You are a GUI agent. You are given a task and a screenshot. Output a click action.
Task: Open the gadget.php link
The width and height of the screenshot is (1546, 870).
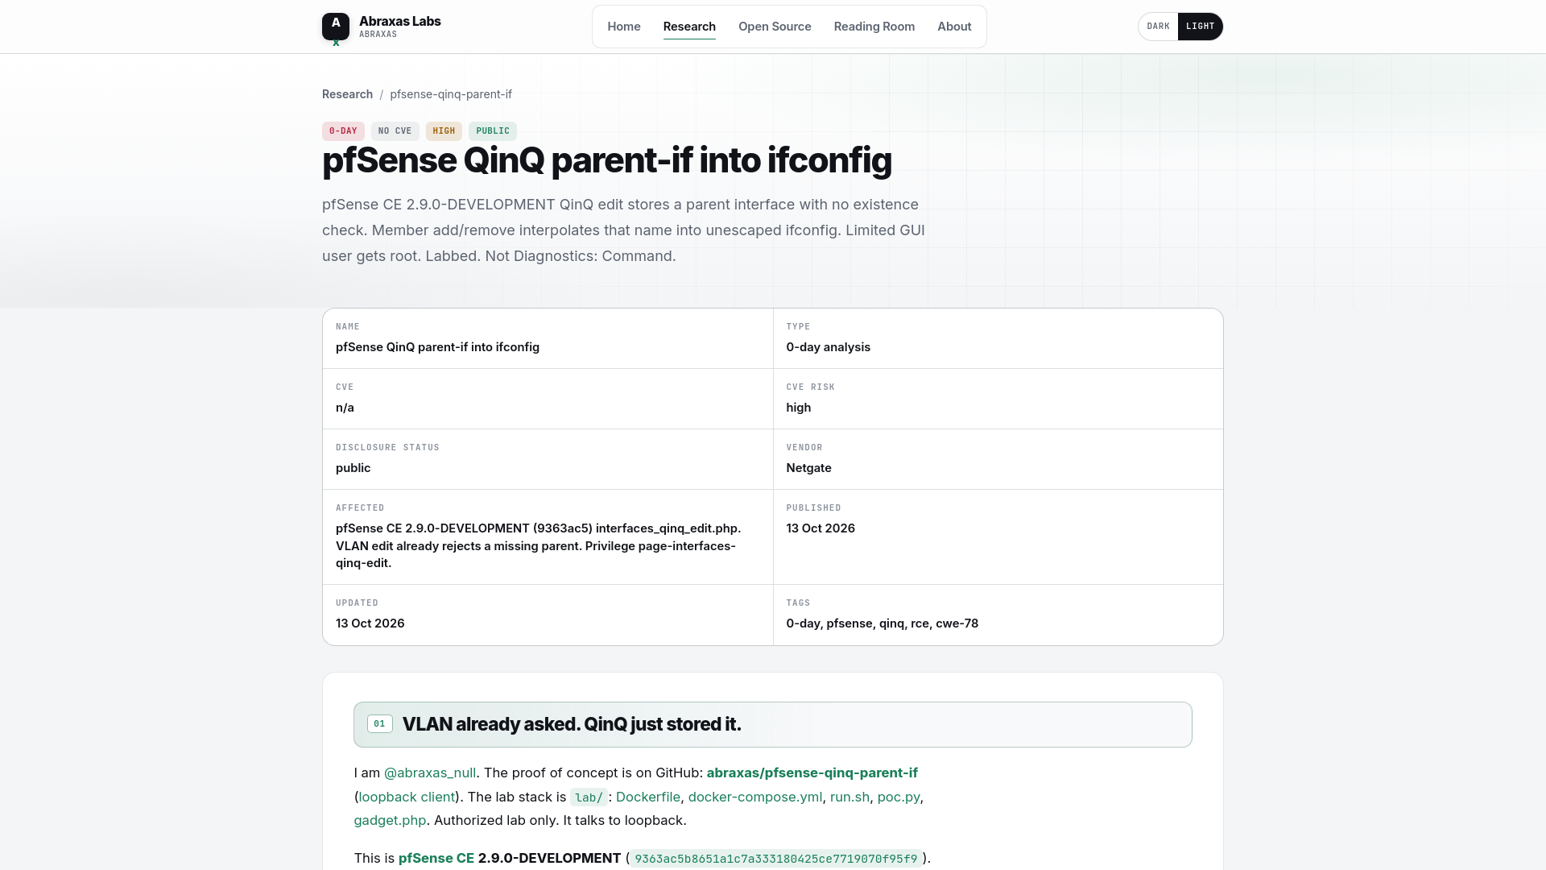[x=390, y=821]
